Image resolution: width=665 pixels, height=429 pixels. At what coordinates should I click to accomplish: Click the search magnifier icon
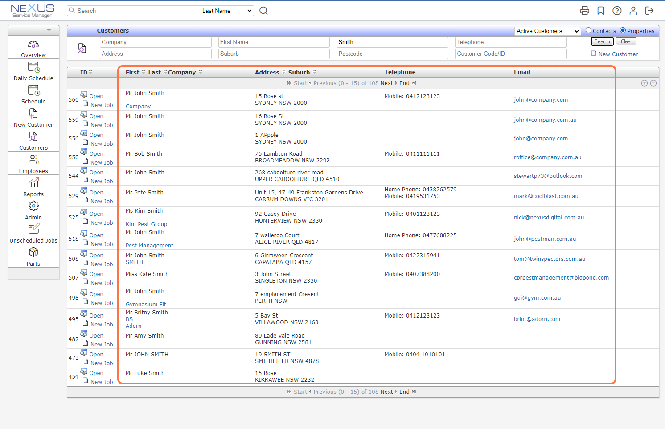263,11
